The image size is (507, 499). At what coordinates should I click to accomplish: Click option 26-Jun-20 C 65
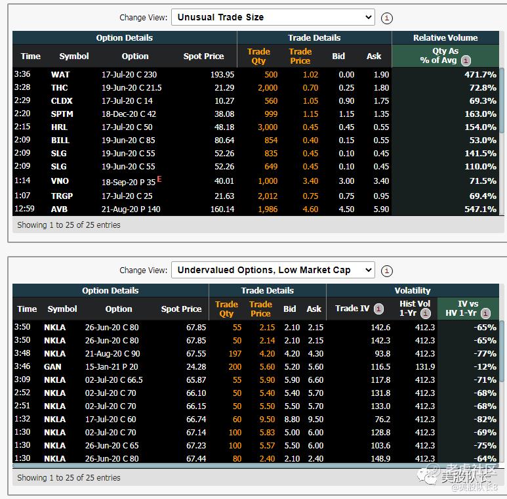click(x=112, y=446)
